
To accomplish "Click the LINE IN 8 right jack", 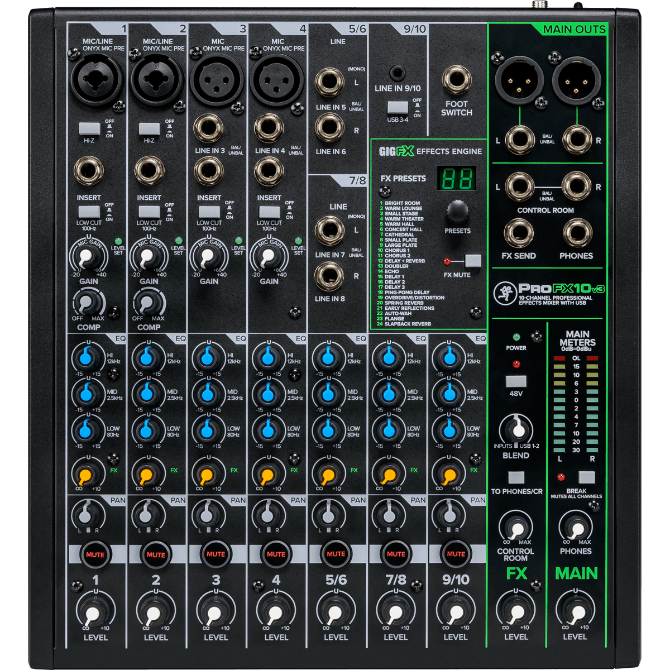I will click(x=329, y=276).
